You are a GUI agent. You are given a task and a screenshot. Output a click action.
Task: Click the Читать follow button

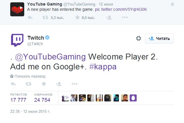click(x=159, y=38)
